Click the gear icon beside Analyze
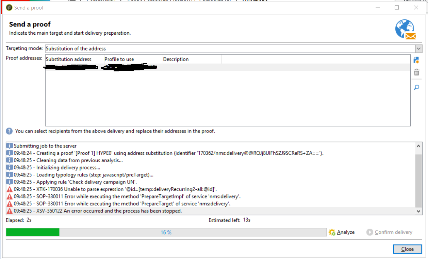Image resolution: width=428 pixels, height=259 pixels. pos(332,232)
